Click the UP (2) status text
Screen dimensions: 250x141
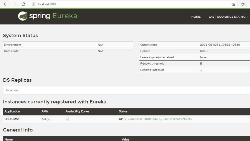coord(123,119)
